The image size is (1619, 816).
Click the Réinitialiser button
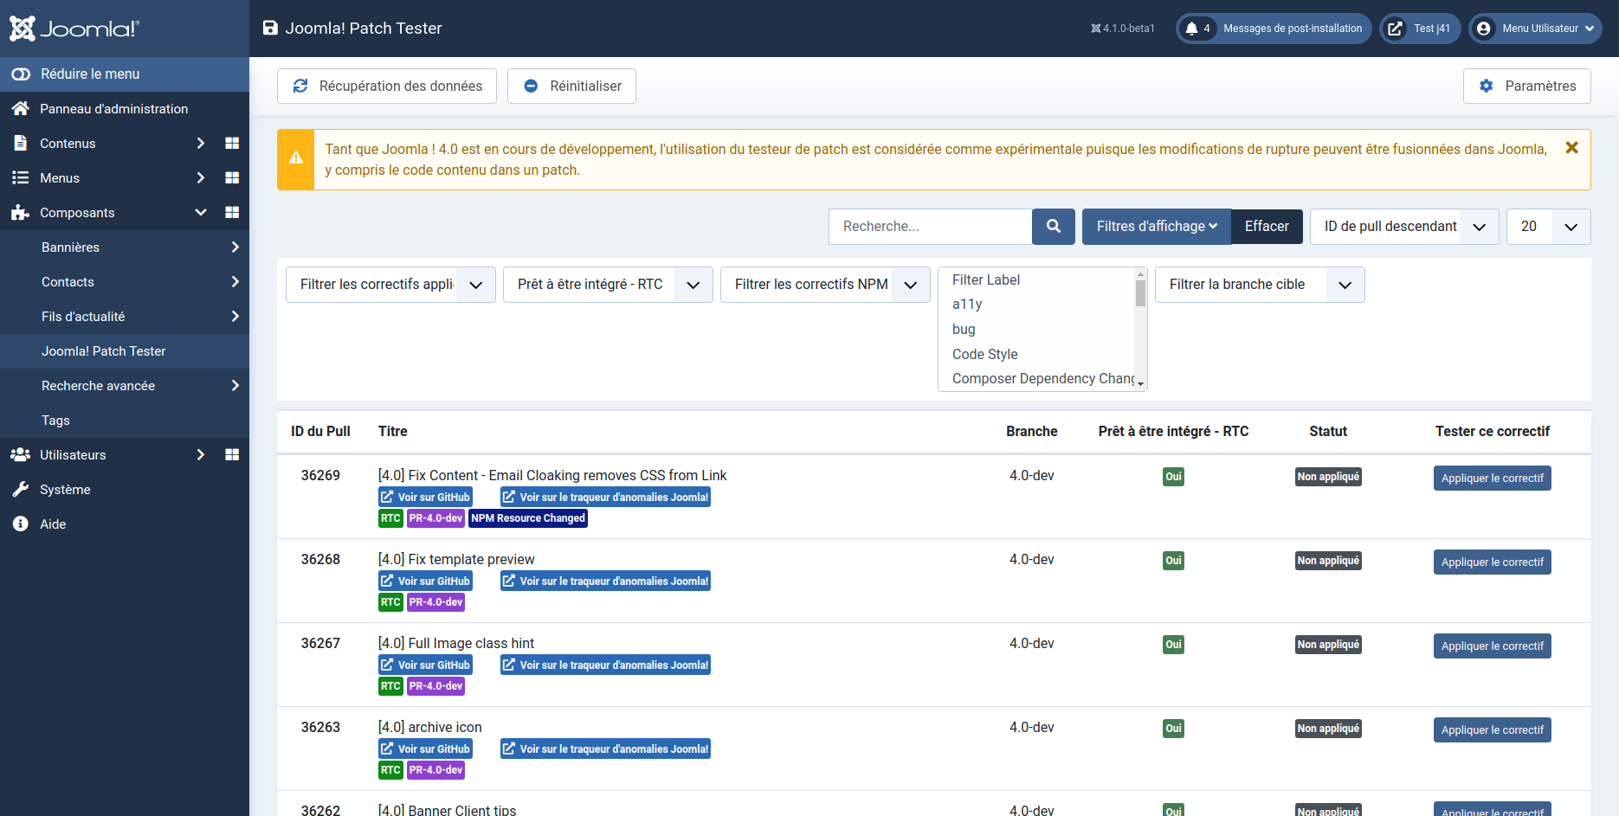[571, 87]
